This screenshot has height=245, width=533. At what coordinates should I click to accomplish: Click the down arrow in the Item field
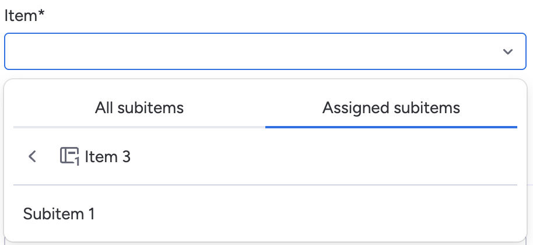click(x=507, y=52)
